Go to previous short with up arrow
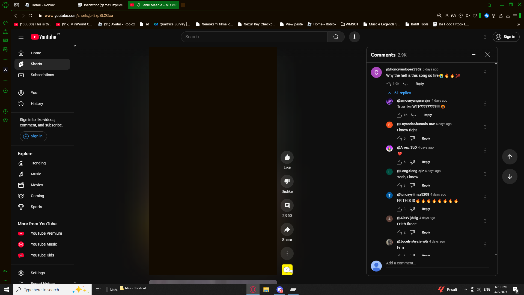Image resolution: width=524 pixels, height=295 pixels. coord(510,157)
